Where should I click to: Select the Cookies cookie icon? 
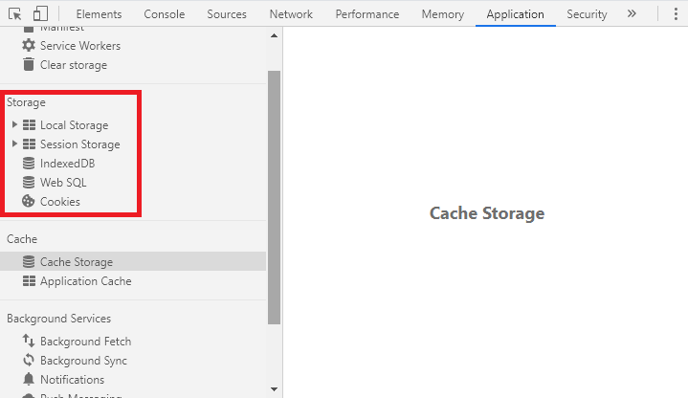[29, 202]
